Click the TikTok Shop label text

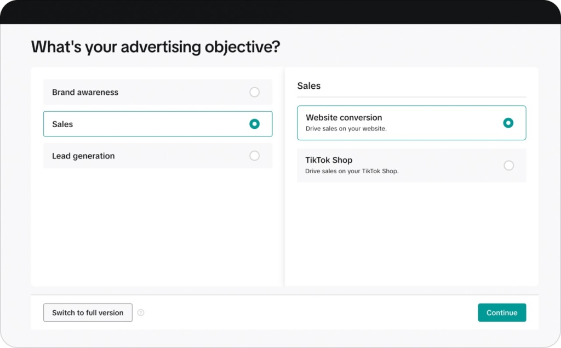[329, 160]
